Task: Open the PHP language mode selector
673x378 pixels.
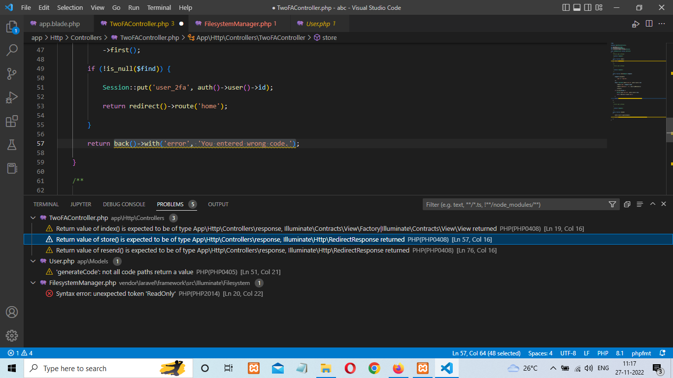Action: [x=603, y=353]
